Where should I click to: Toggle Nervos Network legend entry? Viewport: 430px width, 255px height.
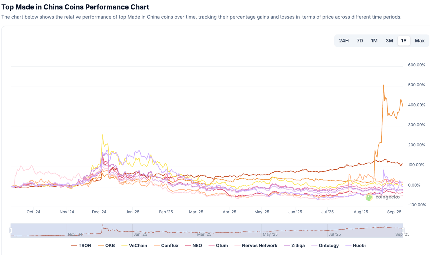click(256, 245)
